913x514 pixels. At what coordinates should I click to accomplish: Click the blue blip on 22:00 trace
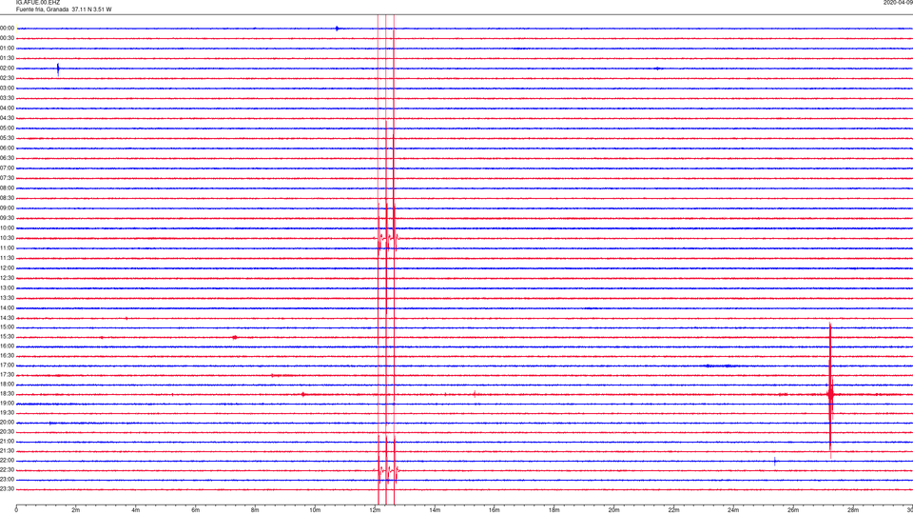[x=775, y=462]
